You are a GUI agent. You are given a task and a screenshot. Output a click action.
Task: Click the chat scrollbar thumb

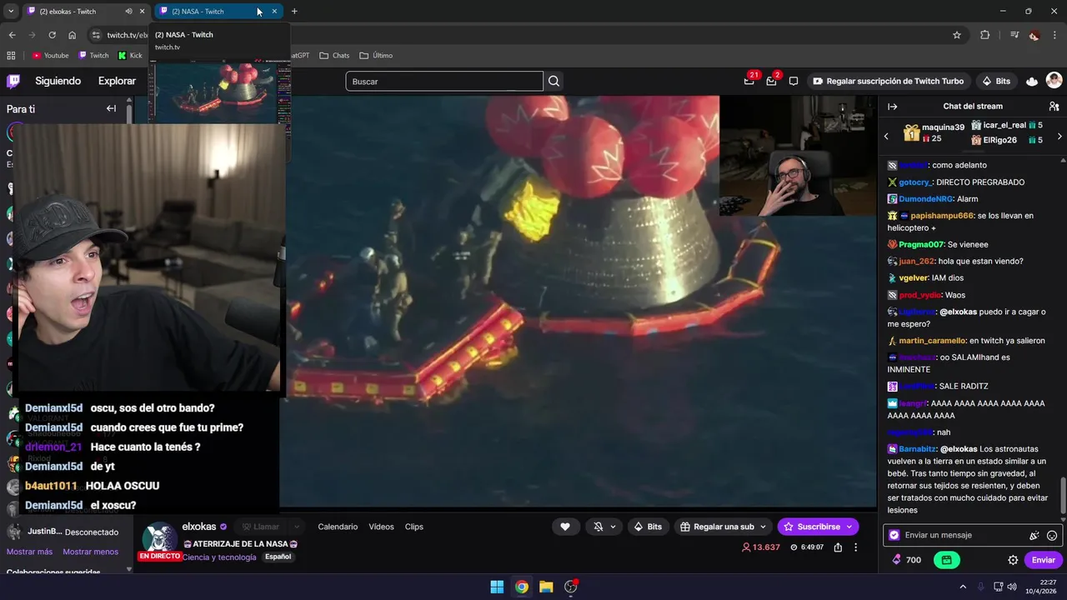coord(1063,495)
